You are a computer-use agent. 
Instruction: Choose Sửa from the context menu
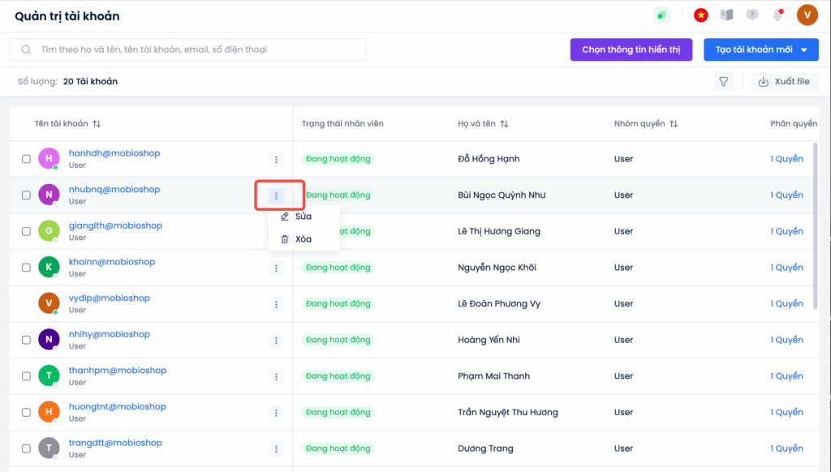point(304,217)
